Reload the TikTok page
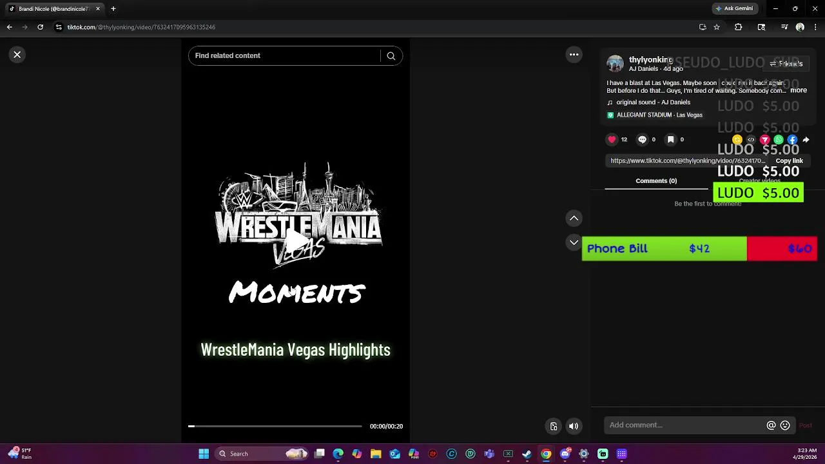This screenshot has width=825, height=464. 40,27
